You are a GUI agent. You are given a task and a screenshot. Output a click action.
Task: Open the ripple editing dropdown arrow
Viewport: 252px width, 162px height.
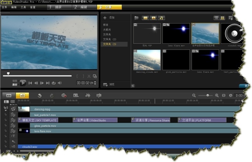tap(6, 111)
